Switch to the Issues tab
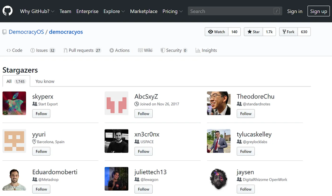332x196 pixels. [x=43, y=50]
